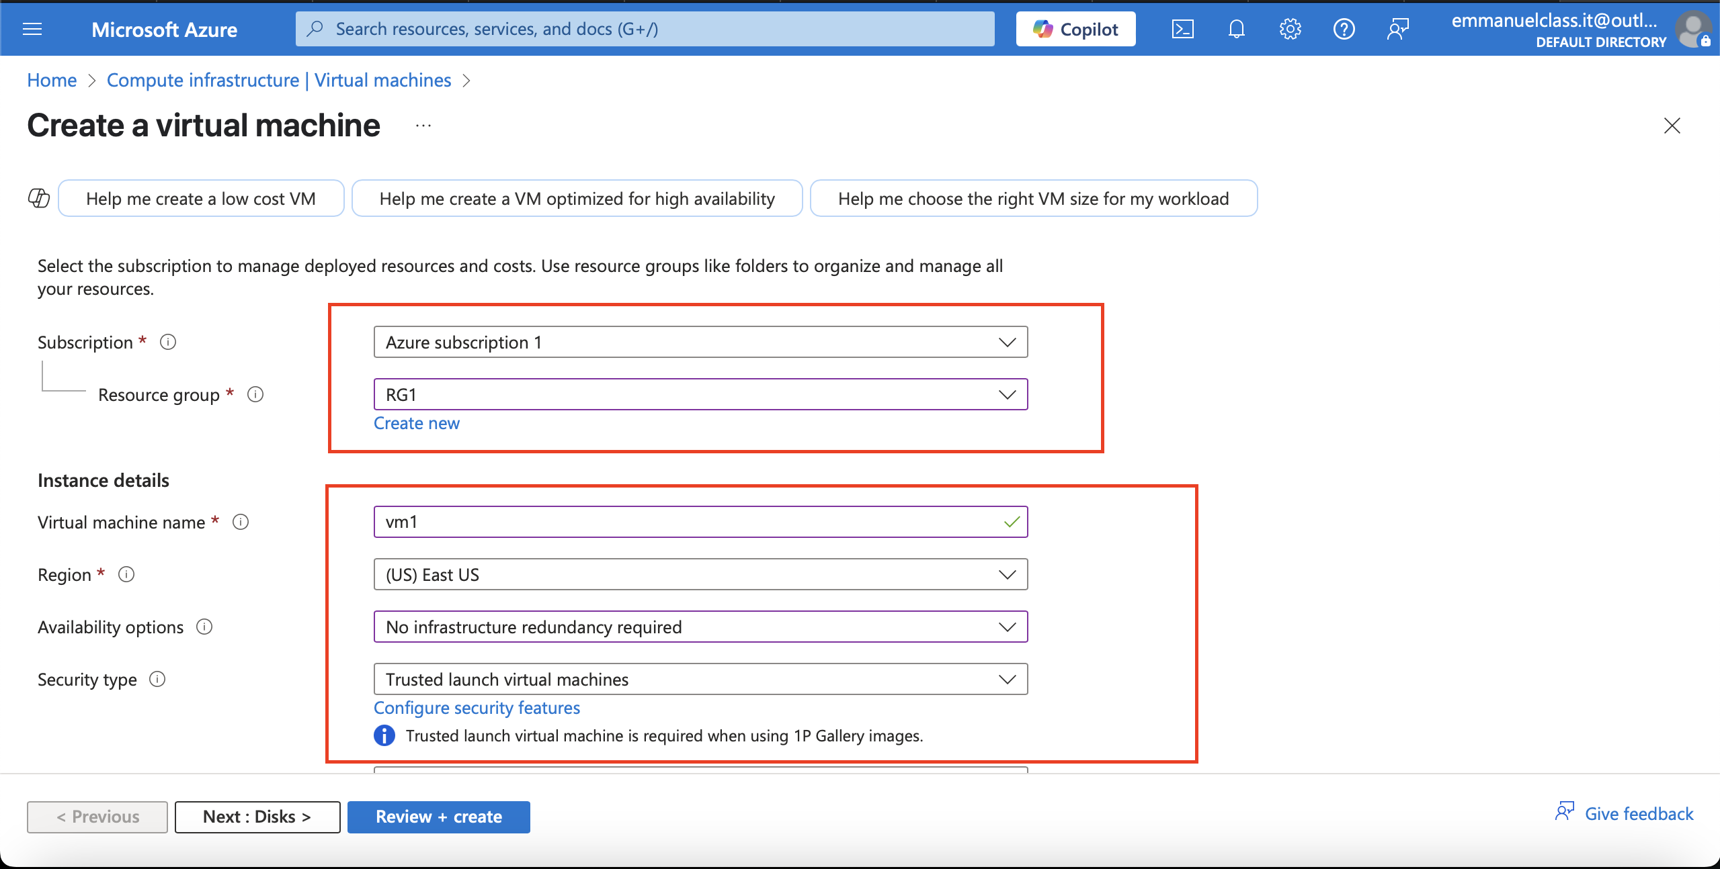
Task: Click the Microsoft Azure home title
Action: tap(164, 30)
